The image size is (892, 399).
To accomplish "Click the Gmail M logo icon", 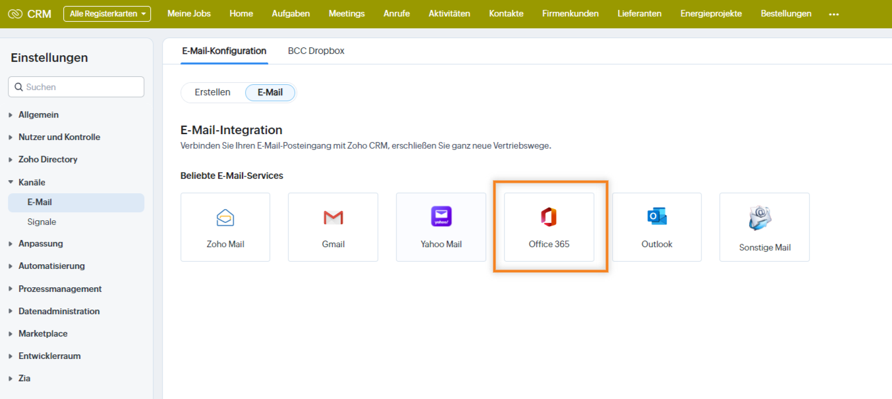I will click(333, 218).
